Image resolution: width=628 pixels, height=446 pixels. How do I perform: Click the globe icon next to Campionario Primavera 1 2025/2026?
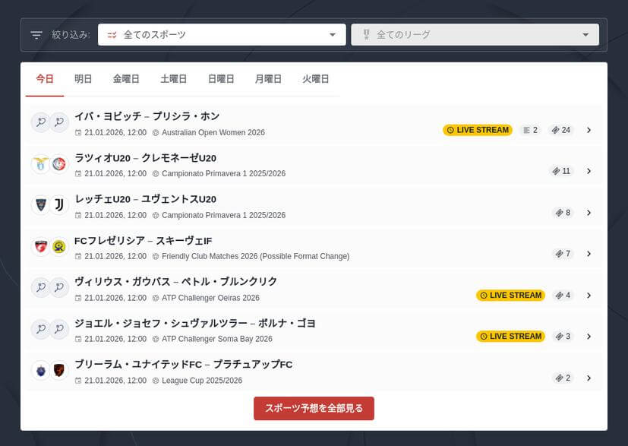coord(157,173)
